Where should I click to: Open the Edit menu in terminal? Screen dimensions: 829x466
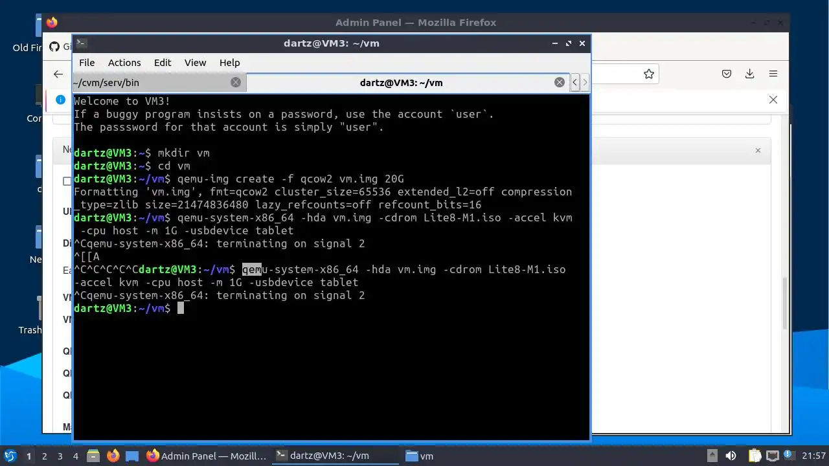(x=163, y=63)
